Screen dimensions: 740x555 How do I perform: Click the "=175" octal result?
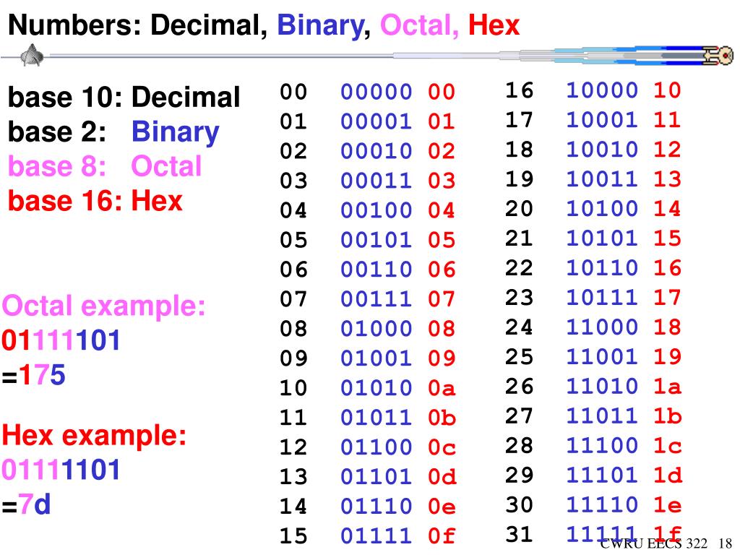point(33,375)
